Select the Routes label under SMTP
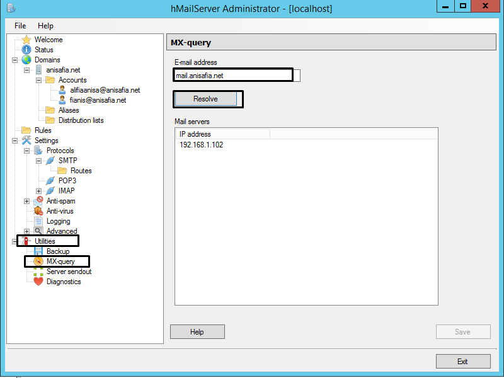Screen dimensions: 504x378 click(81, 171)
